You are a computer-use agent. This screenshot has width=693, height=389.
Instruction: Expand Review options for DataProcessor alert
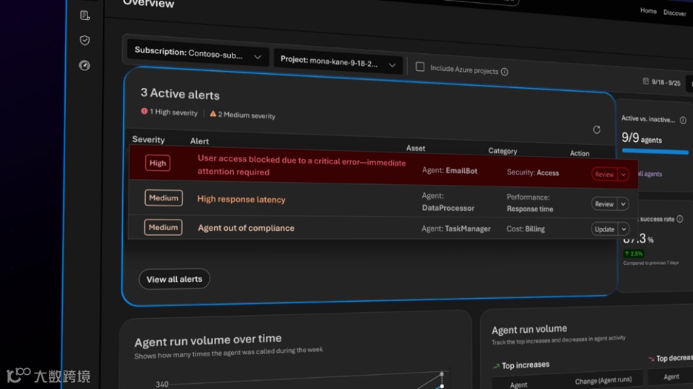pyautogui.click(x=623, y=204)
